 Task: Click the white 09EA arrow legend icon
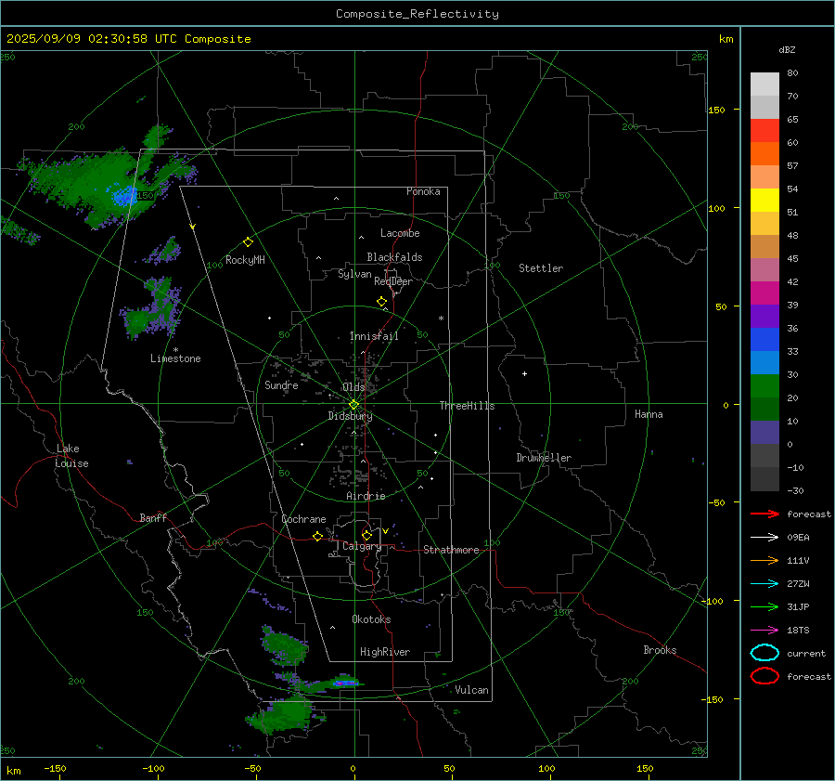(x=764, y=537)
